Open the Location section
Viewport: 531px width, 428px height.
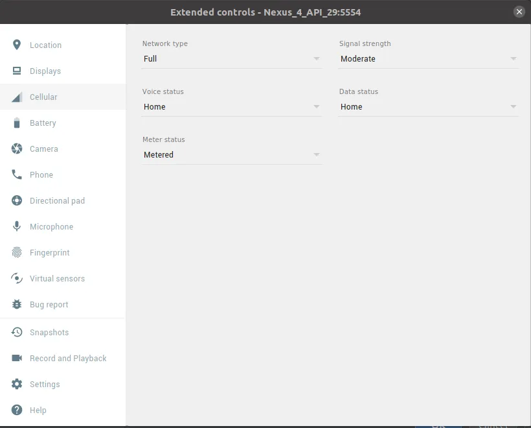point(63,45)
